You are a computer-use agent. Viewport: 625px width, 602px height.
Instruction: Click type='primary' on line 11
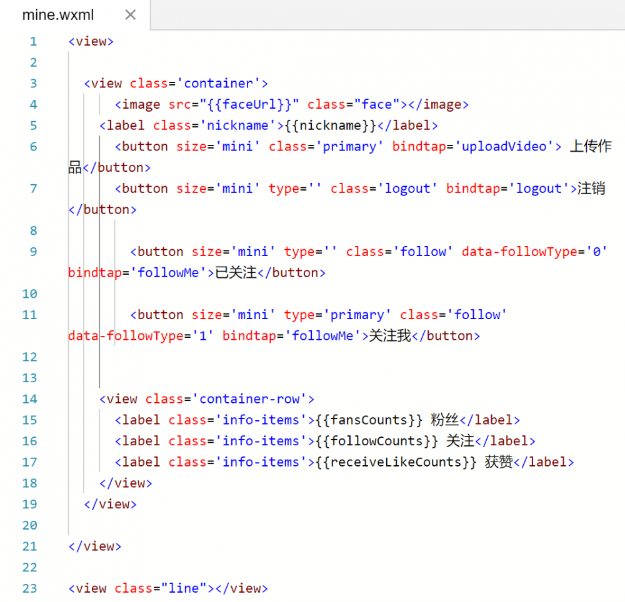pyautogui.click(x=337, y=315)
